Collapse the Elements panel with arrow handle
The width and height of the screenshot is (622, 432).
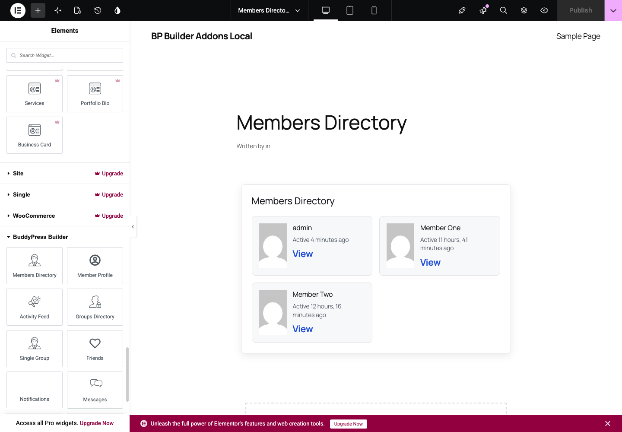coord(133,227)
